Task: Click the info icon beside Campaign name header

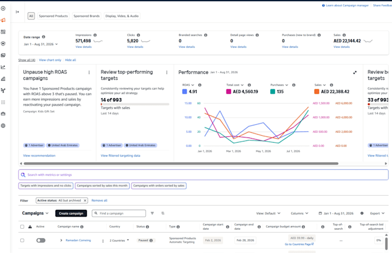Action: coord(82,226)
